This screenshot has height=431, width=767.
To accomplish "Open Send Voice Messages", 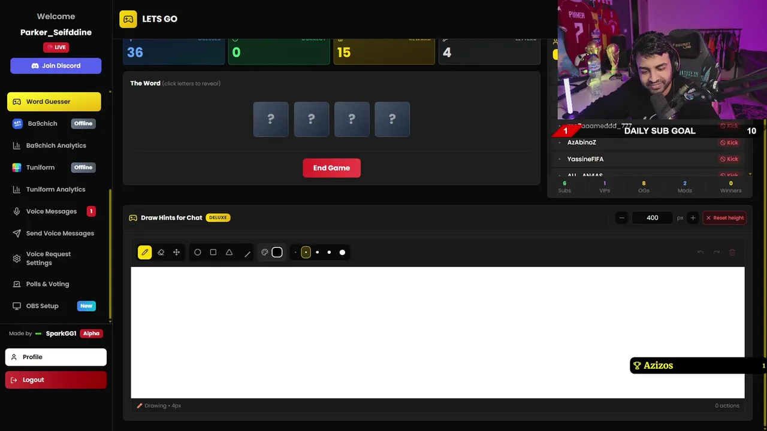I will click(54, 233).
